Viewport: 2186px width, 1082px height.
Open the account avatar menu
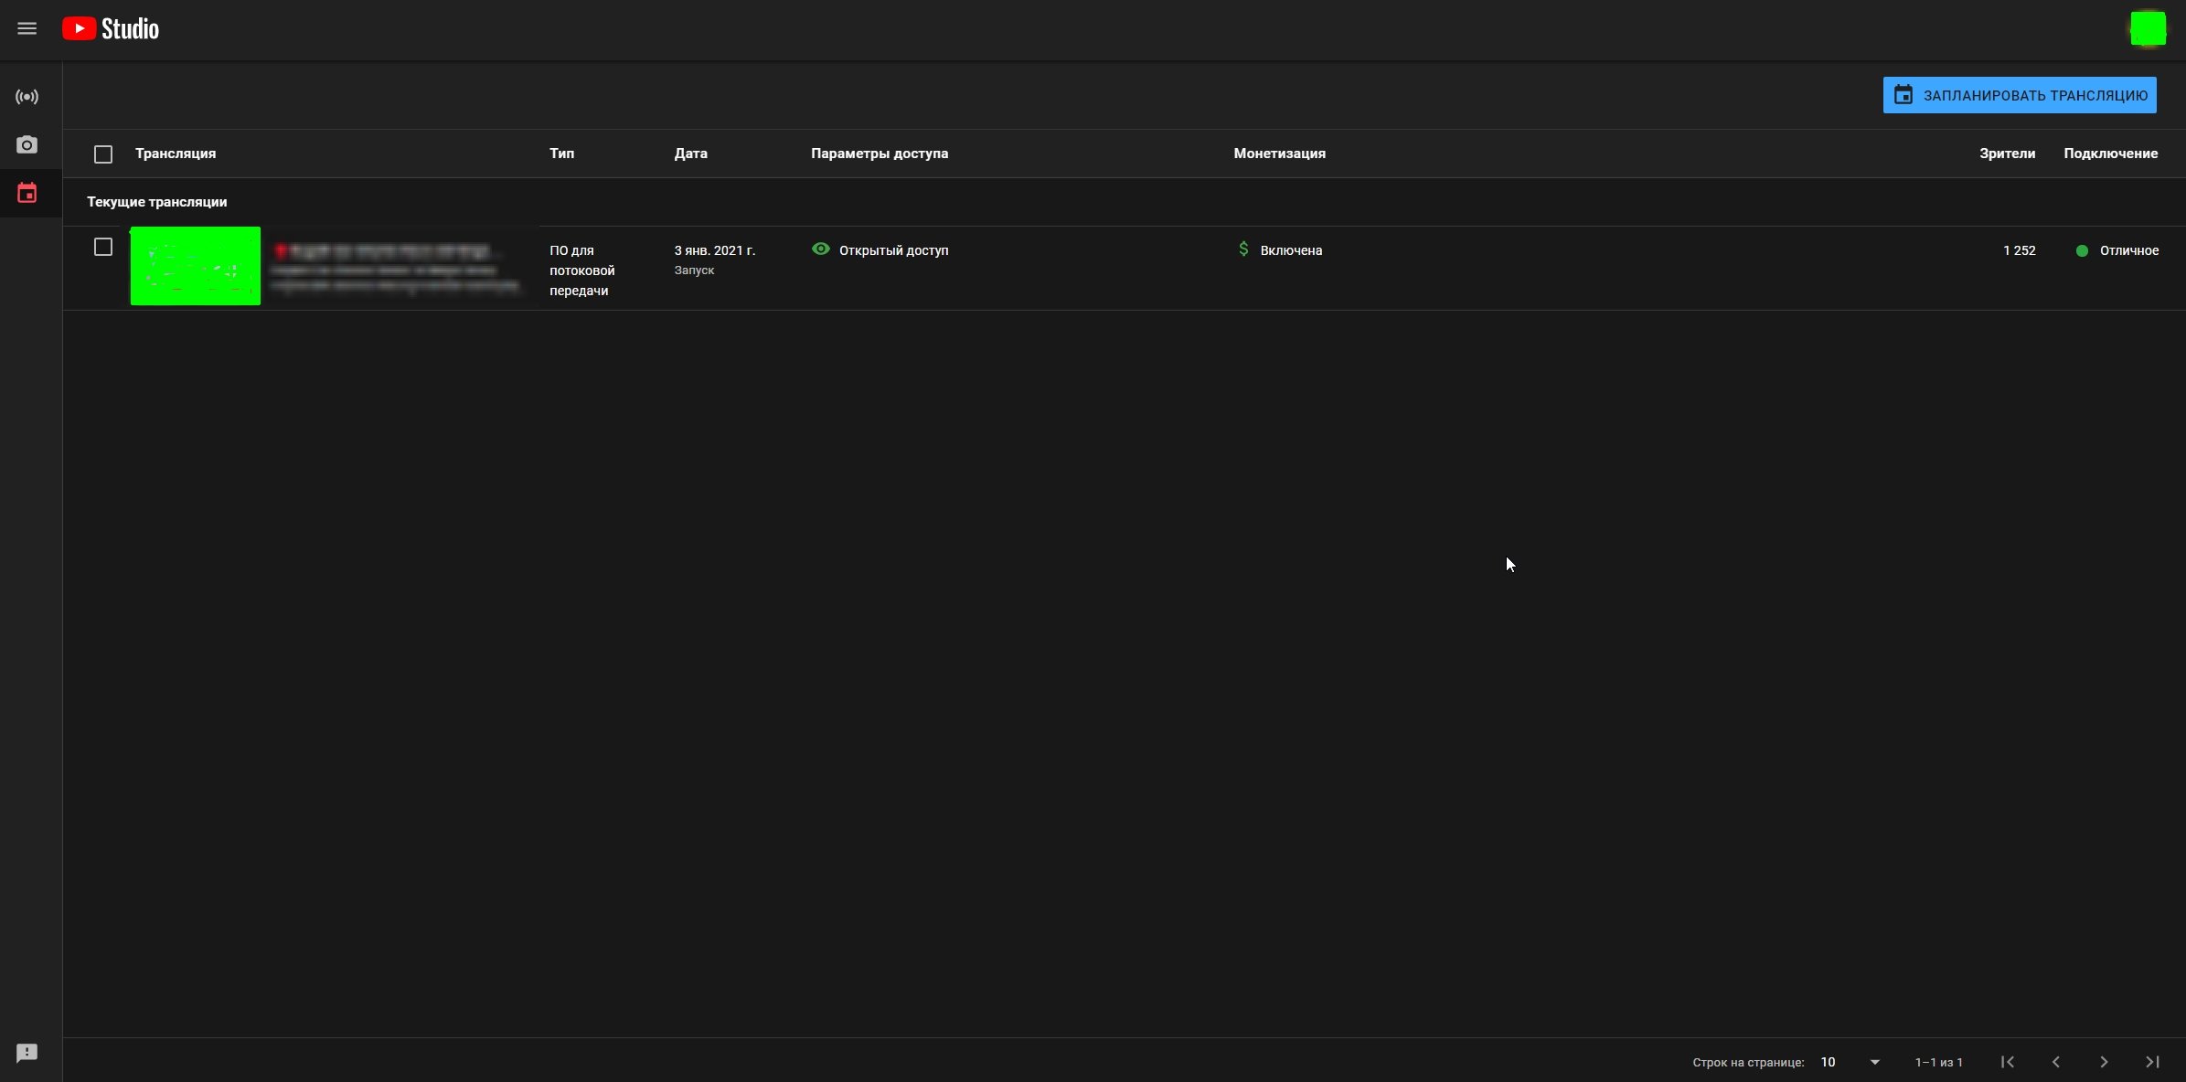[2148, 29]
